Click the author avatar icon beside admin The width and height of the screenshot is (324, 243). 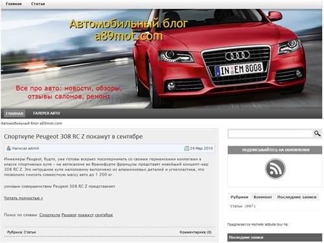point(8,148)
